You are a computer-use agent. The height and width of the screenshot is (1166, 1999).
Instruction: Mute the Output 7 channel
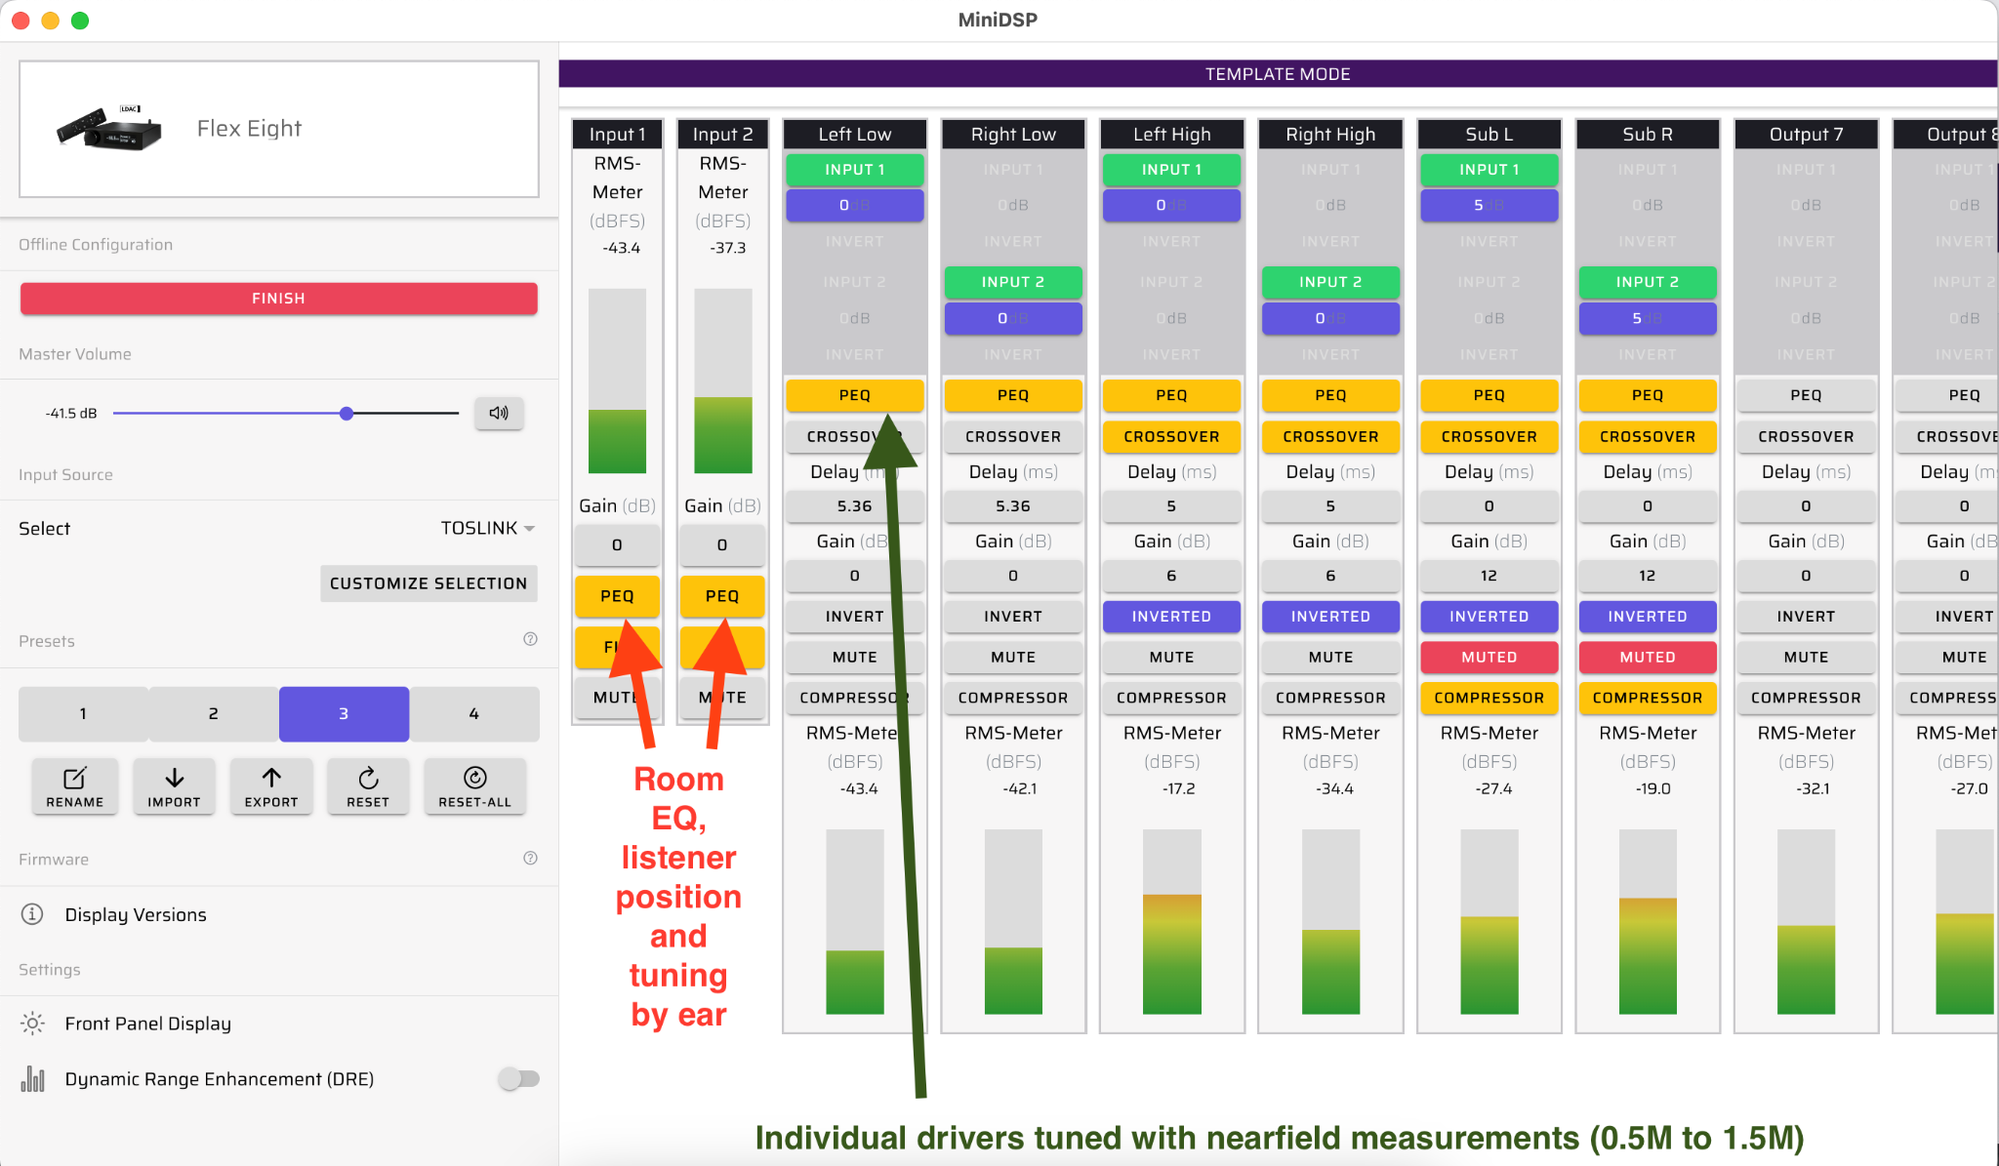(1806, 657)
